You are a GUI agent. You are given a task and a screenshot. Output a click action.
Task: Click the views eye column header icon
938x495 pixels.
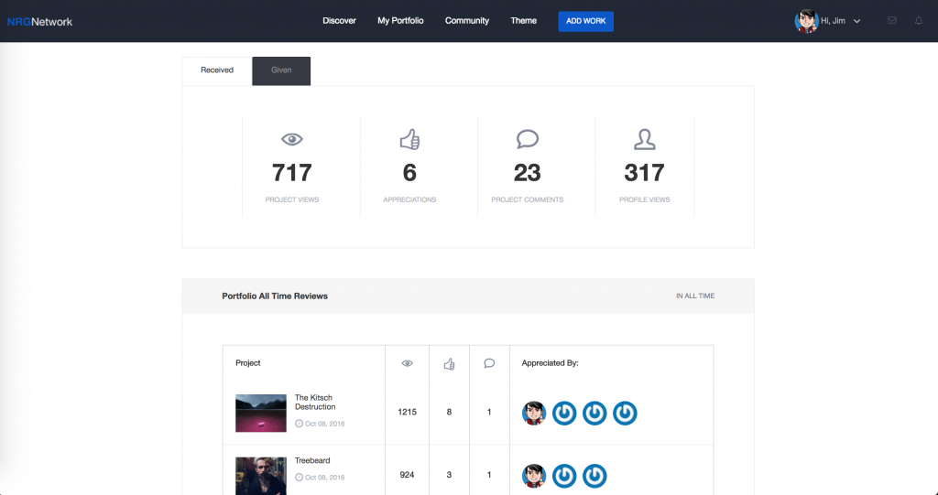pyautogui.click(x=407, y=363)
